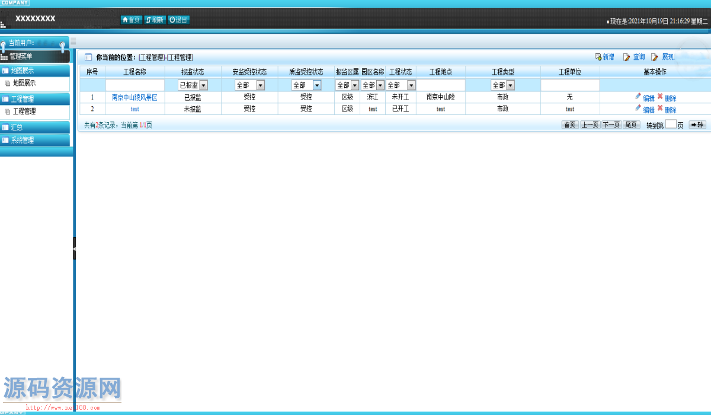Expand the 地图展示 menu section header
711x415 pixels.
coord(35,71)
